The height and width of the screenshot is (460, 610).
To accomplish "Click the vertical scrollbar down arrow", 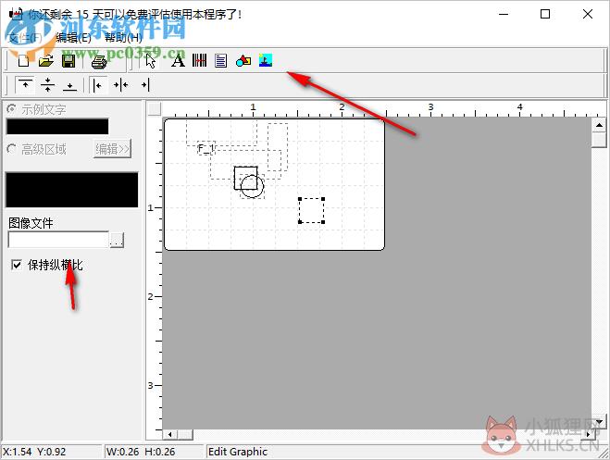I will click(599, 421).
